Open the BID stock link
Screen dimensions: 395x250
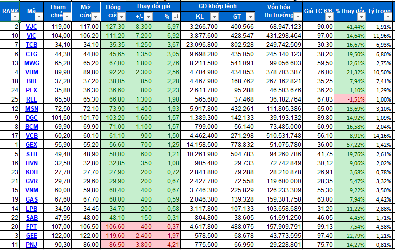tap(31, 81)
